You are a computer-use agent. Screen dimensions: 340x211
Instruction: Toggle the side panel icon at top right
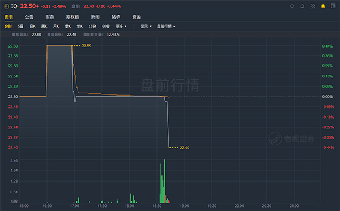click(333, 6)
